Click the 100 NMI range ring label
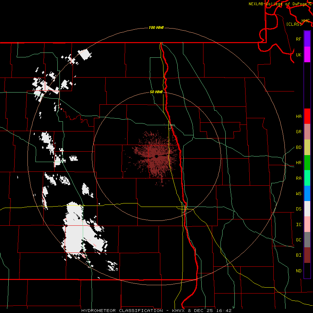 click(156, 27)
